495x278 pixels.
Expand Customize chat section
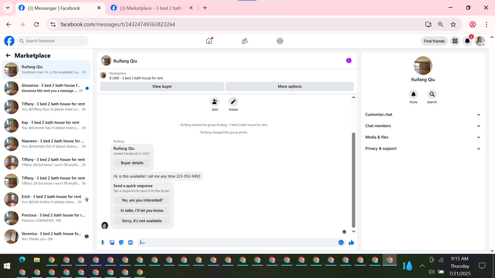click(x=423, y=115)
